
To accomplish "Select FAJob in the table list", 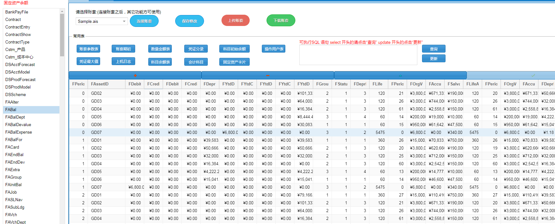I will [31, 192].
